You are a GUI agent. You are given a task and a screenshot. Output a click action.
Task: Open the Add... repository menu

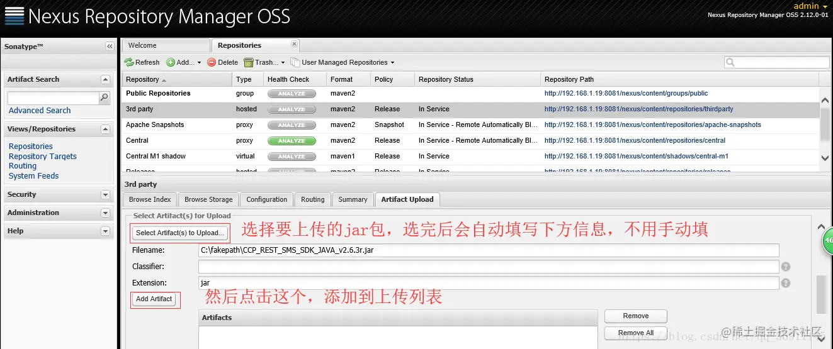(x=183, y=62)
